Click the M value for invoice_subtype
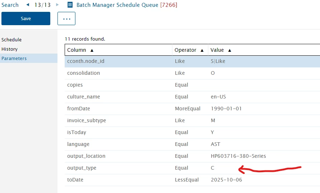This screenshot has height=193, width=320. (x=213, y=120)
